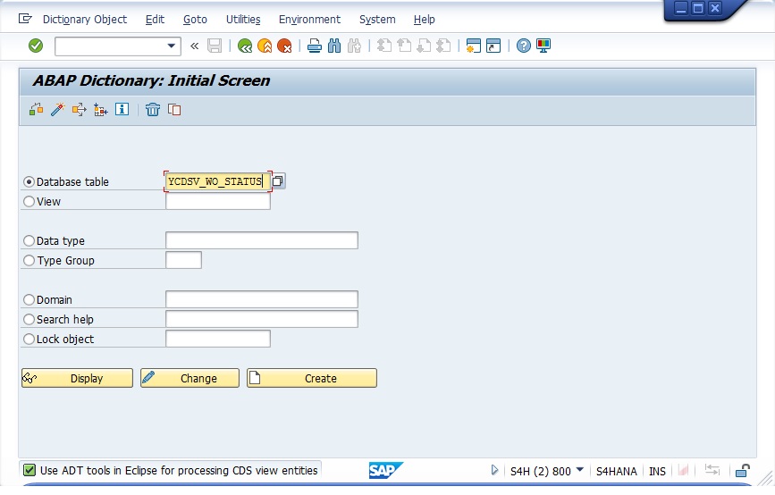The image size is (775, 495).
Task: Click the Find Next binoculars icon
Action: click(x=354, y=46)
